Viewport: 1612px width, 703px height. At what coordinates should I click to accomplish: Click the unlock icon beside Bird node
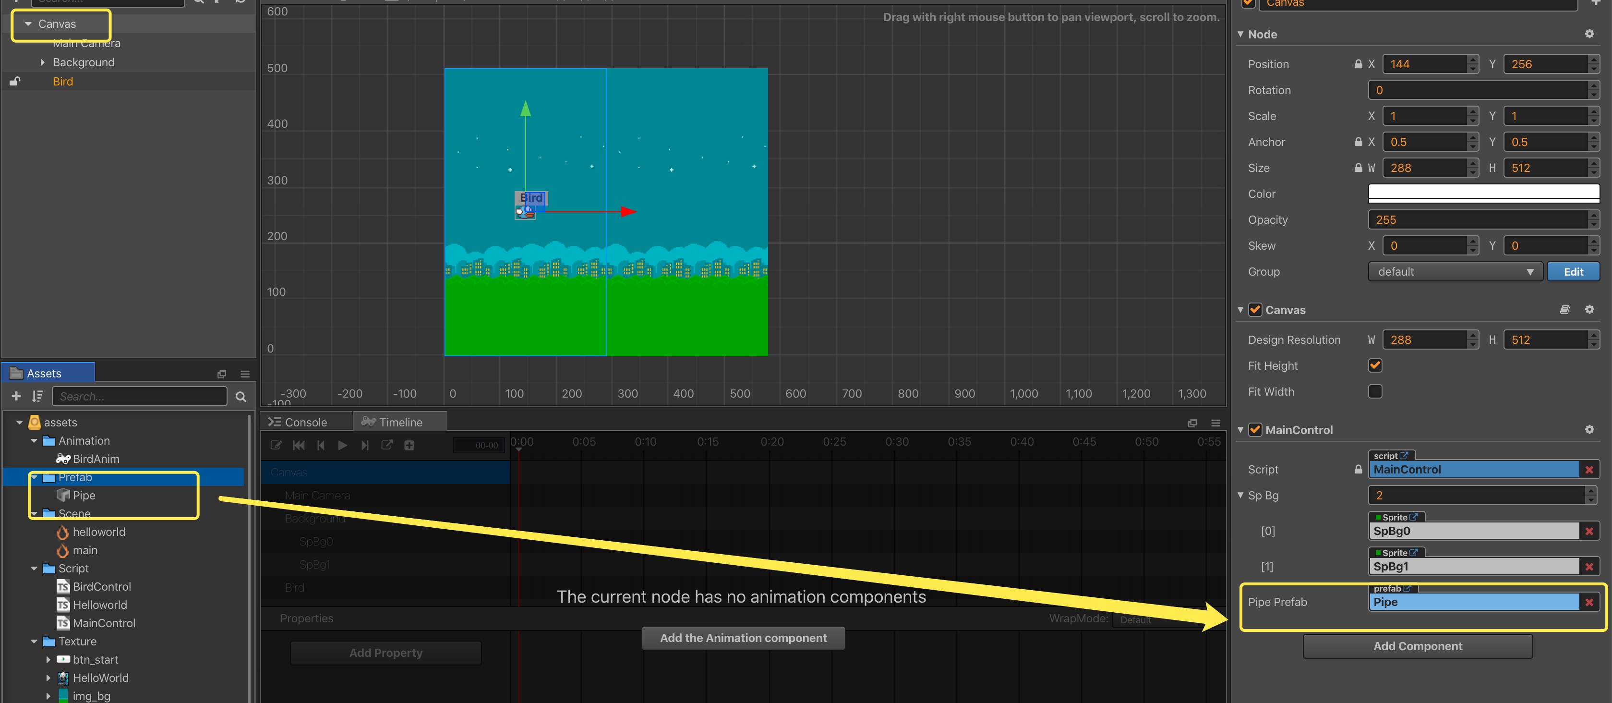coord(15,81)
